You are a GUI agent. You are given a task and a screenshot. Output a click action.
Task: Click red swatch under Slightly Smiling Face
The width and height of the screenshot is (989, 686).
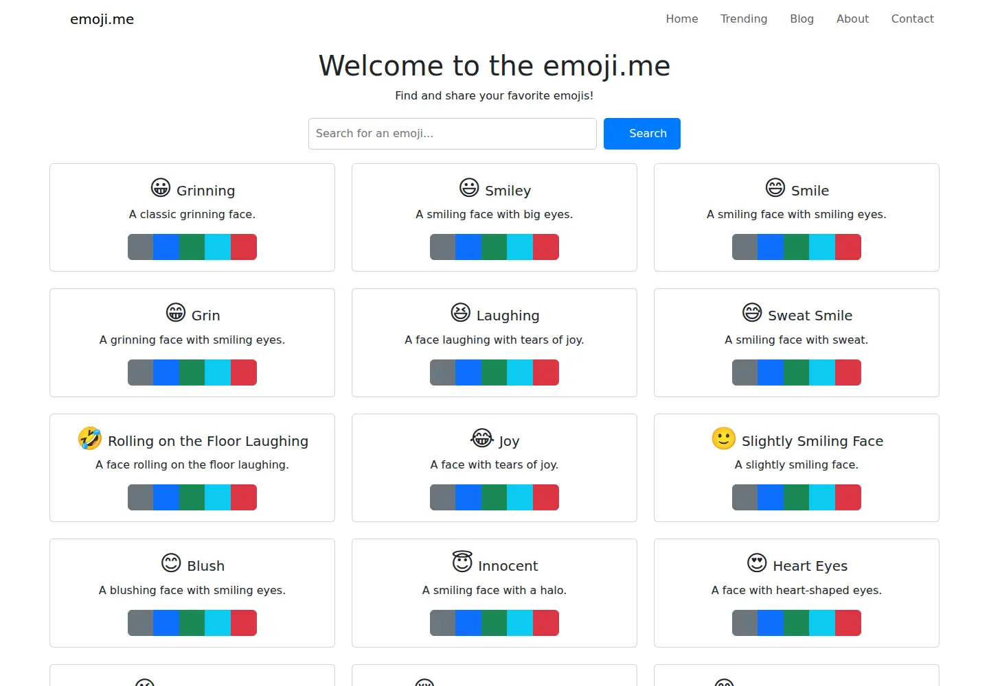tap(848, 497)
